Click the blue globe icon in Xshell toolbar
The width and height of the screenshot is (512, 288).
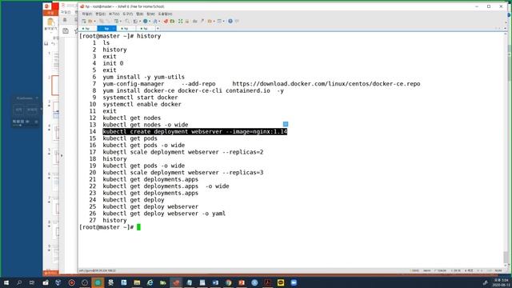click(146, 22)
